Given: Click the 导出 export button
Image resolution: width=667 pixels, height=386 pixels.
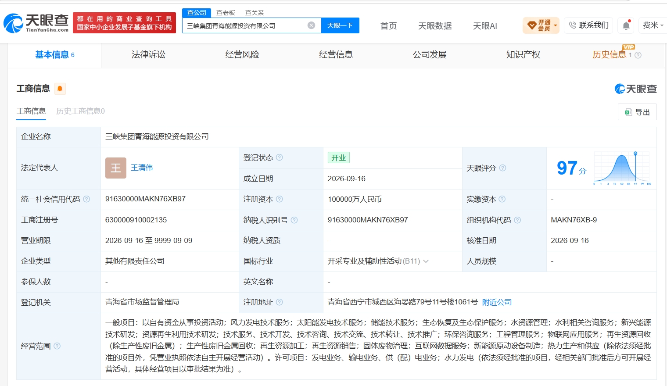Looking at the screenshot, I should click(637, 112).
